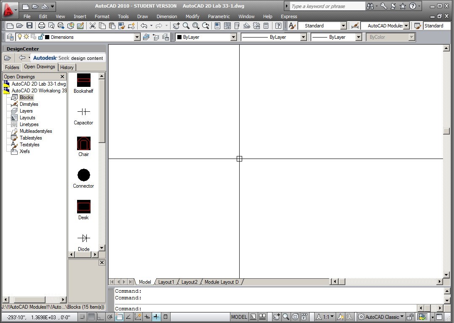Select Layers in the Open Drawings tree
454x323 pixels.
pos(26,111)
